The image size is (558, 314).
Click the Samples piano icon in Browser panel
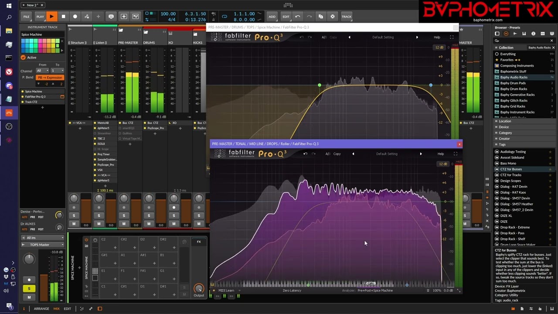pyautogui.click(x=524, y=34)
